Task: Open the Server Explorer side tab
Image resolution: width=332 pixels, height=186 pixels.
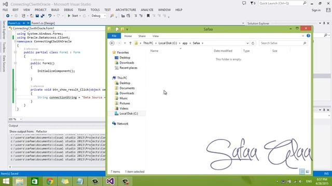Action: pyautogui.click(x=4, y=30)
